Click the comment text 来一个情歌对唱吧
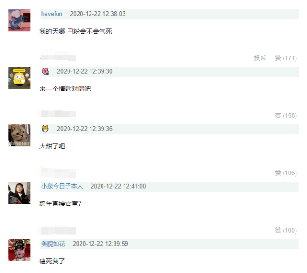 click(x=65, y=89)
